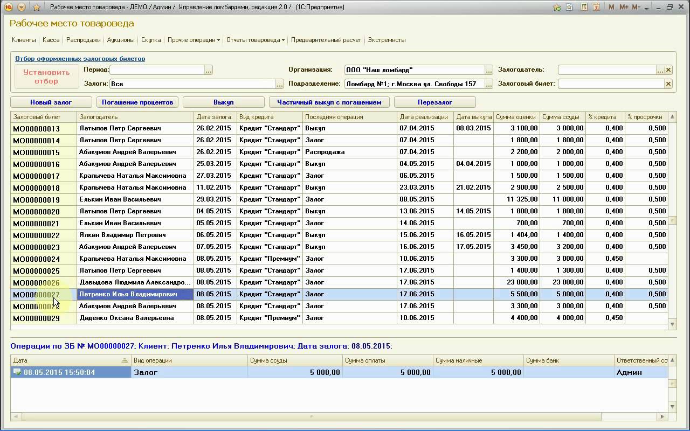Open the Касса section
690x431 pixels.
51,40
